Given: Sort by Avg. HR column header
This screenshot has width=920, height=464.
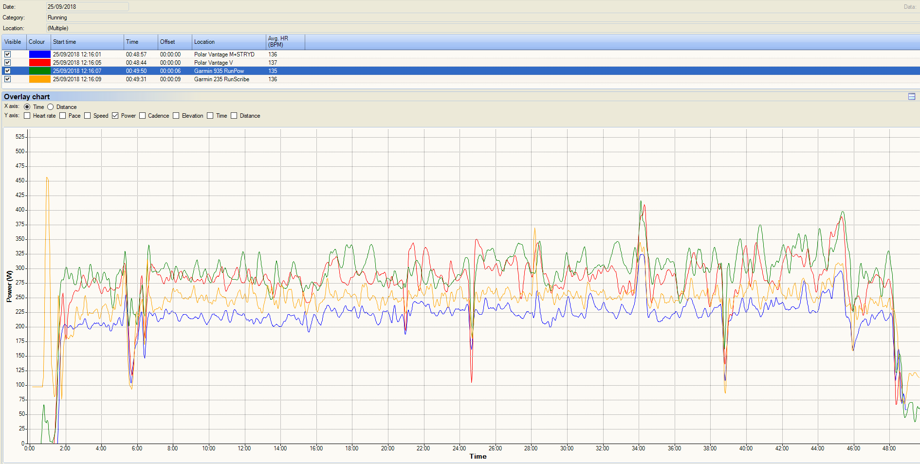Looking at the screenshot, I should (x=285, y=42).
